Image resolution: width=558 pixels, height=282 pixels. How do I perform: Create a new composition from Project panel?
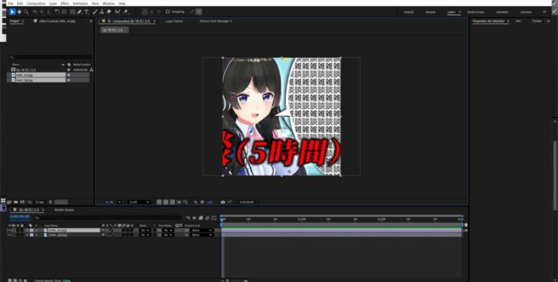[22, 202]
